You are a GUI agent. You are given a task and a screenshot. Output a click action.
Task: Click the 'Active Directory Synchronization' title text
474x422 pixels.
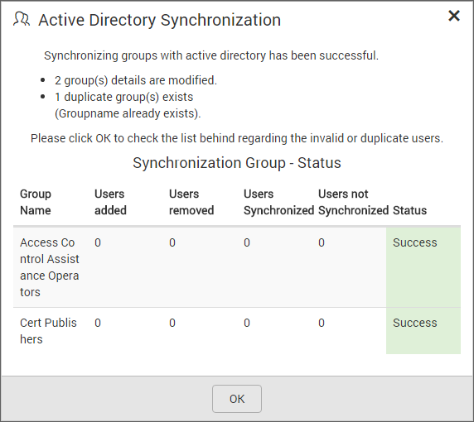pos(160,20)
